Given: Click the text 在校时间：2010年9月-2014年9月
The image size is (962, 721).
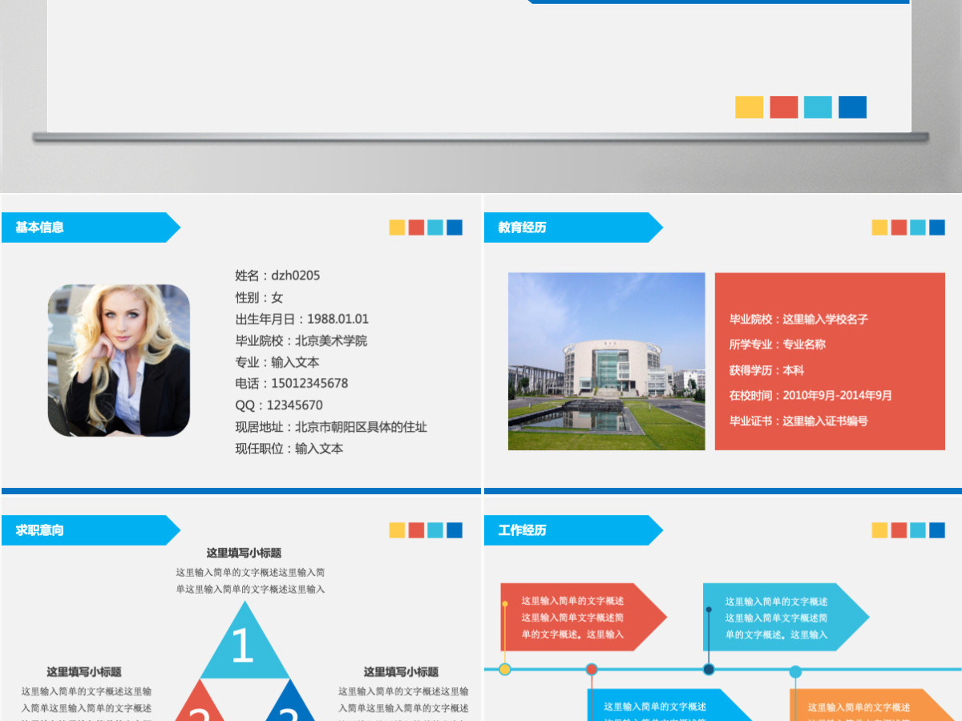Looking at the screenshot, I should point(810,396).
